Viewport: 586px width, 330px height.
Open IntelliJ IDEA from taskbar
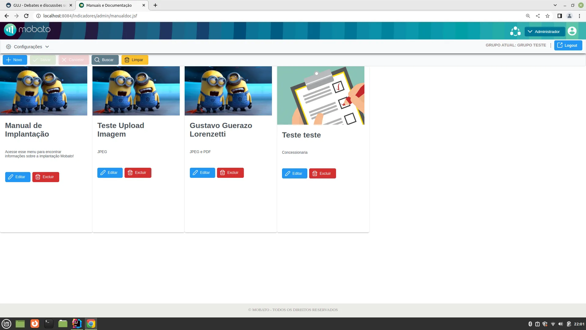[77, 324]
